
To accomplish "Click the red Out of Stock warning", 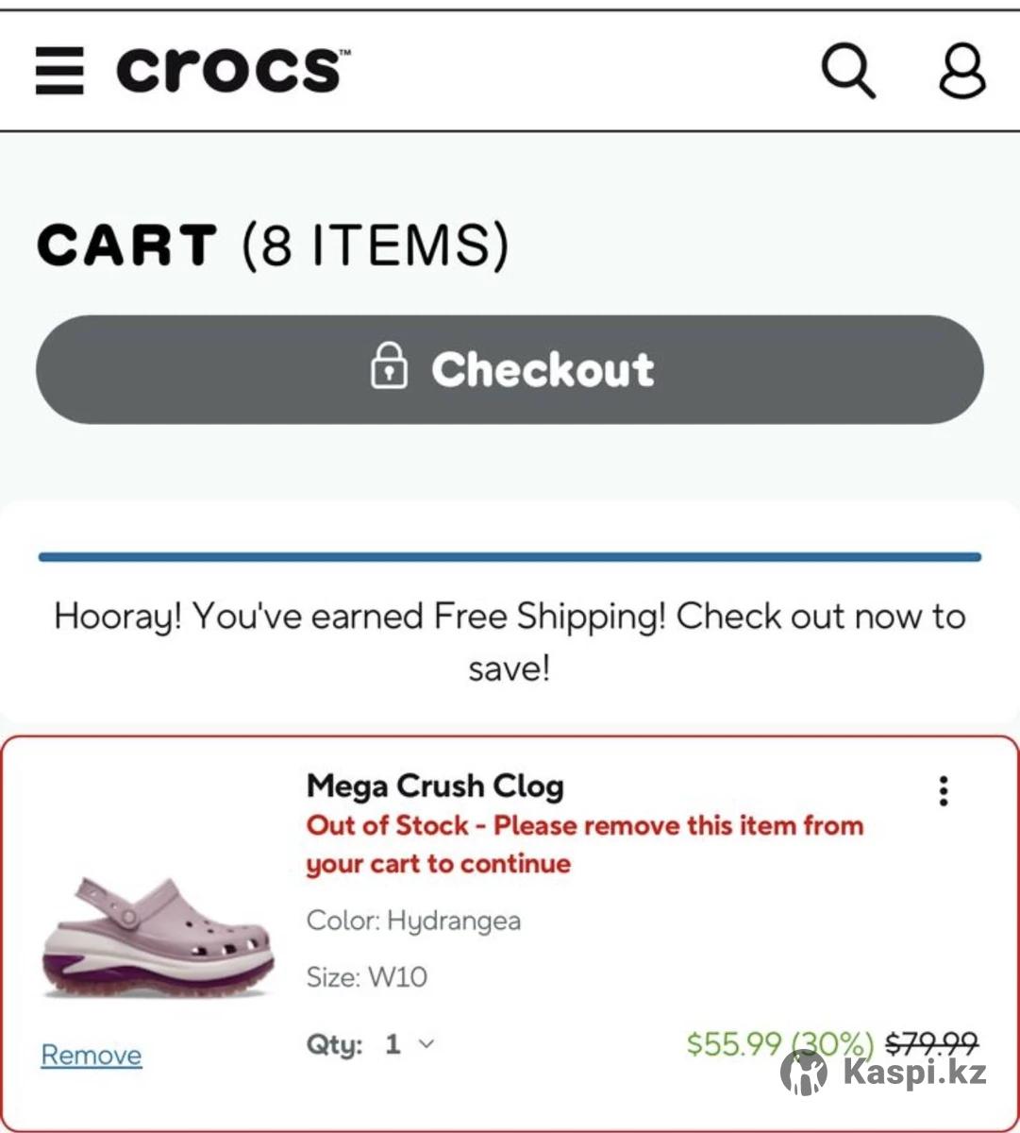I will [584, 844].
